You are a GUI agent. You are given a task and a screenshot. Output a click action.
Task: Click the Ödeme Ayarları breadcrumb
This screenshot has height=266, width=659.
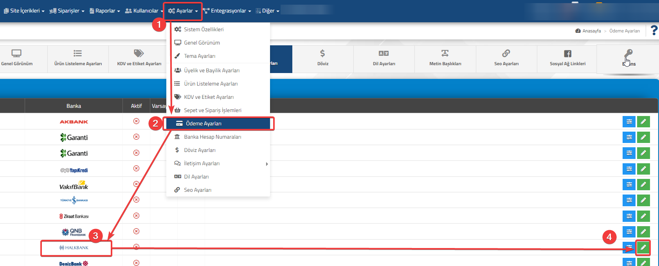click(x=625, y=31)
